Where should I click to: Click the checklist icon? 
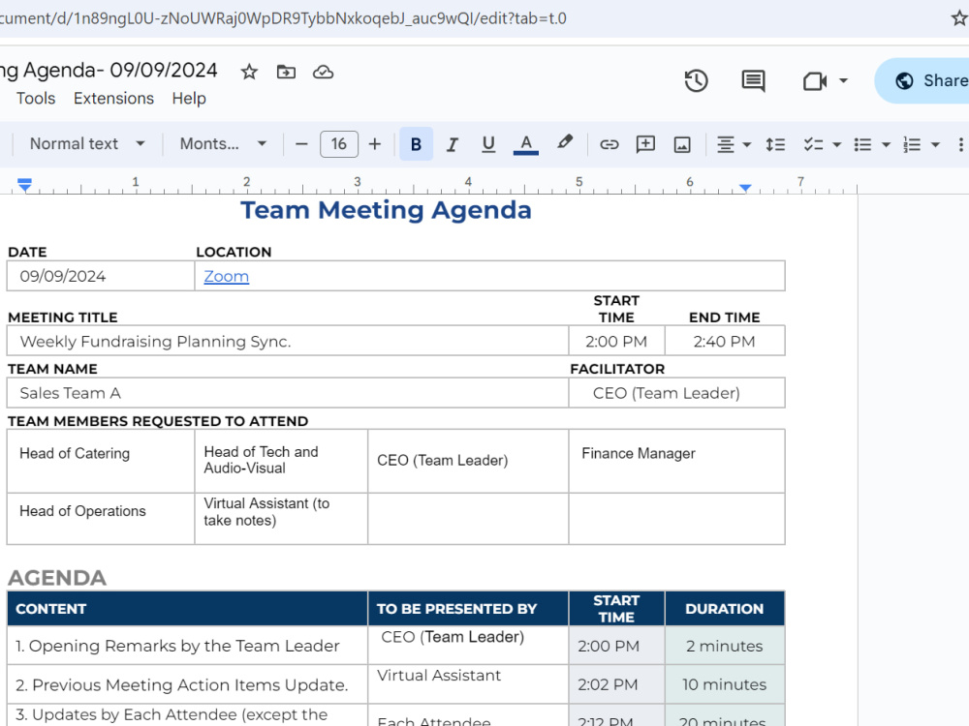pyautogui.click(x=813, y=144)
